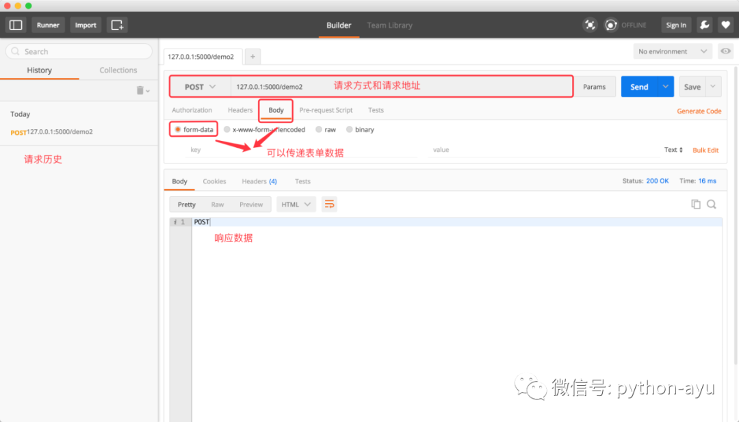Copy response using clipboard icon
The image size is (739, 422).
pyautogui.click(x=696, y=204)
